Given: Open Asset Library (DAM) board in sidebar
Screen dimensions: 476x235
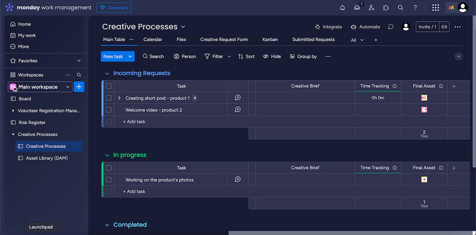Looking at the screenshot, I should click(x=47, y=158).
